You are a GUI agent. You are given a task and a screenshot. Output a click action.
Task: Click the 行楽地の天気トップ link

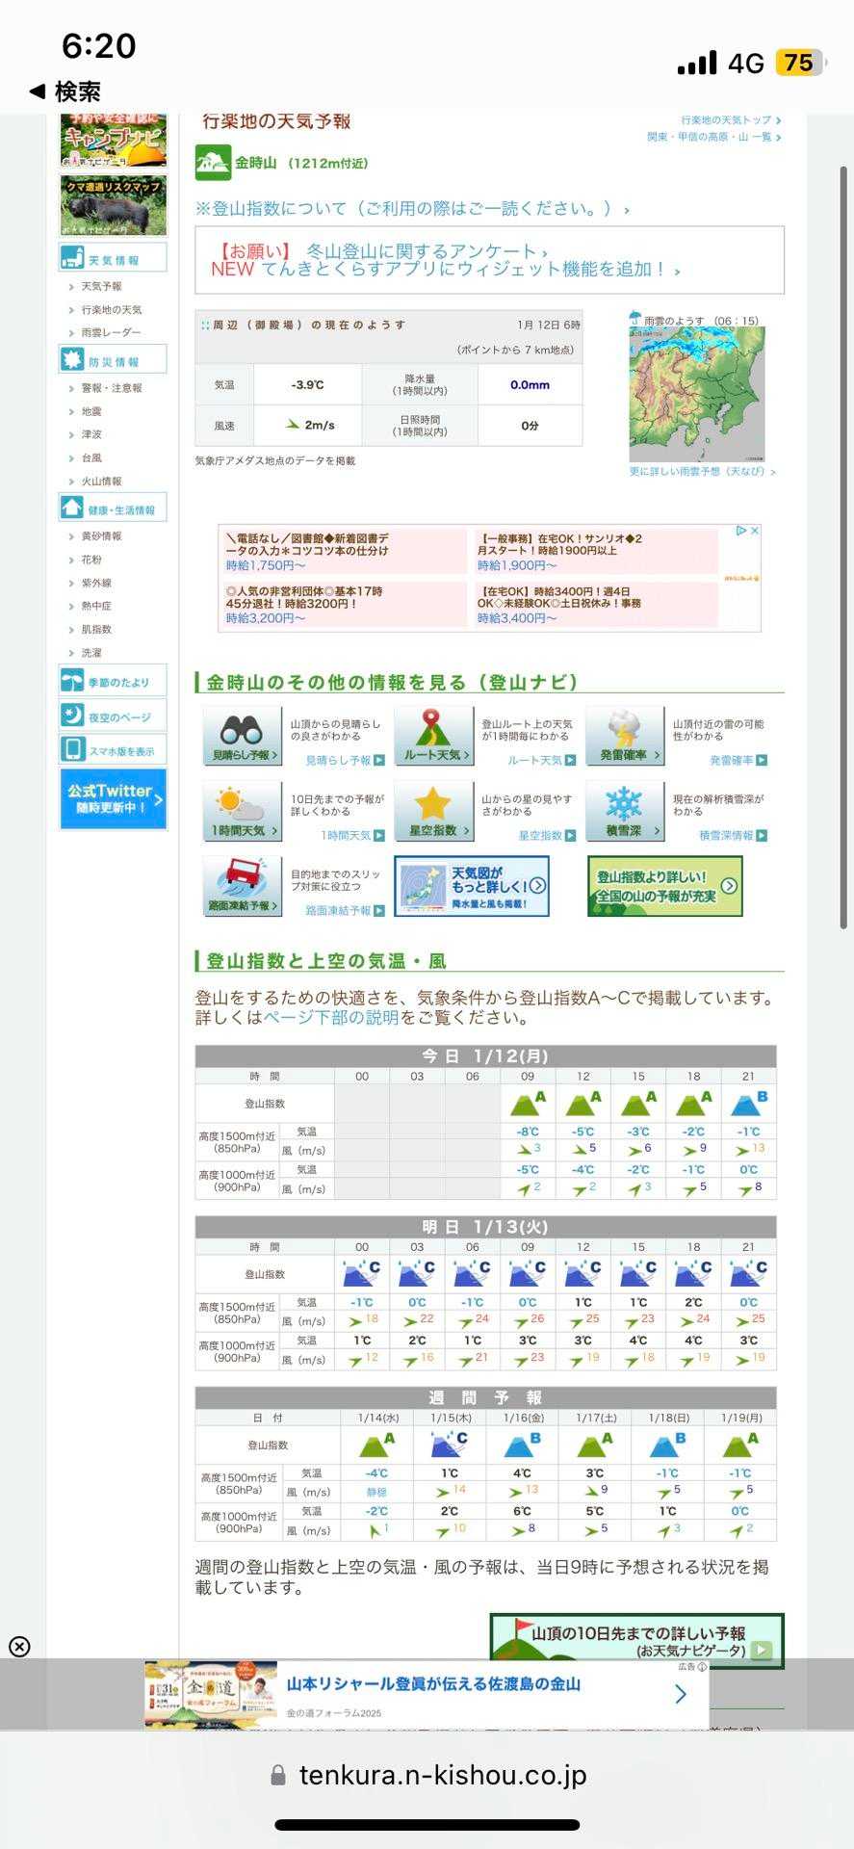(729, 120)
